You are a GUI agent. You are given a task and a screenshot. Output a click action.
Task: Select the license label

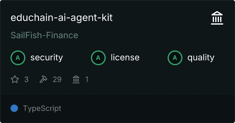click(125, 58)
